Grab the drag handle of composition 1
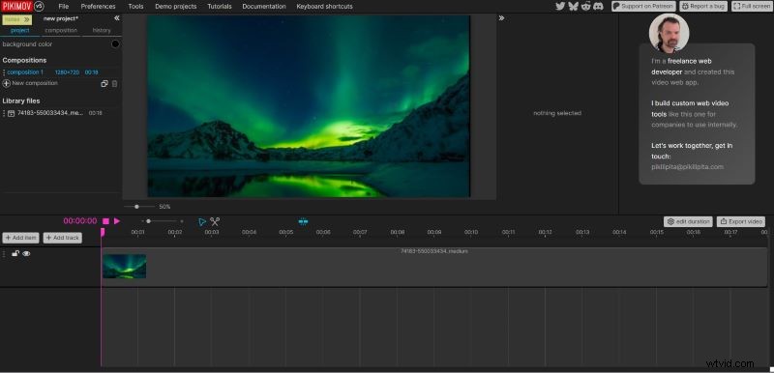774x373 pixels. click(x=4, y=72)
